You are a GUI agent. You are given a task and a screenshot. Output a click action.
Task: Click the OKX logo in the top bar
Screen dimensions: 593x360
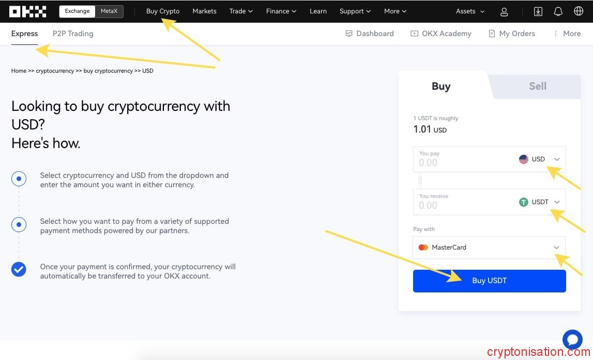point(27,11)
